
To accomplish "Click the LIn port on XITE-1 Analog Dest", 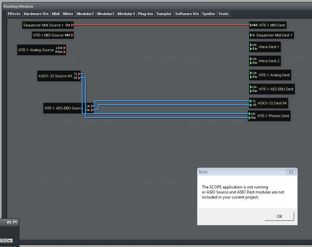I will coord(251,73).
